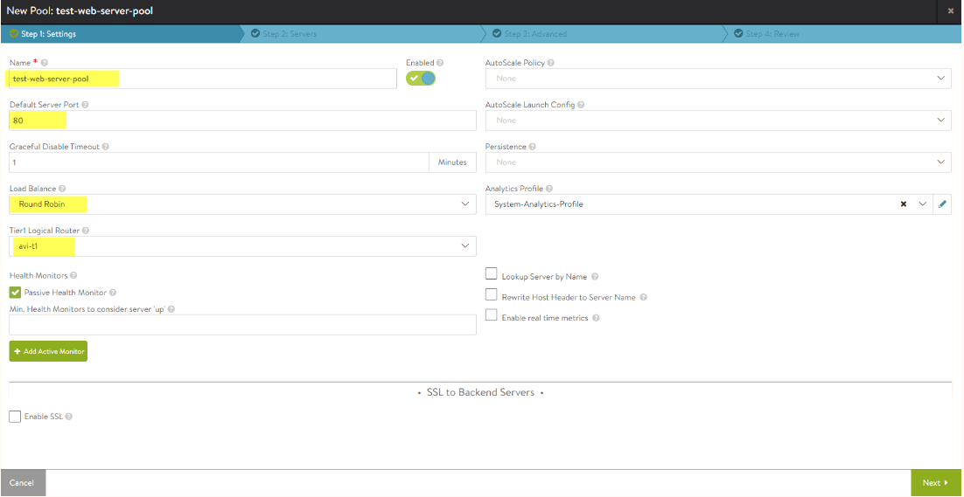
Task: Open the Tier1 Logical Router dropdown
Action: 243,246
